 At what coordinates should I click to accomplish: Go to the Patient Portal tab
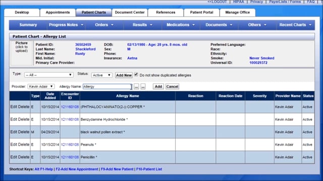[x=201, y=12]
